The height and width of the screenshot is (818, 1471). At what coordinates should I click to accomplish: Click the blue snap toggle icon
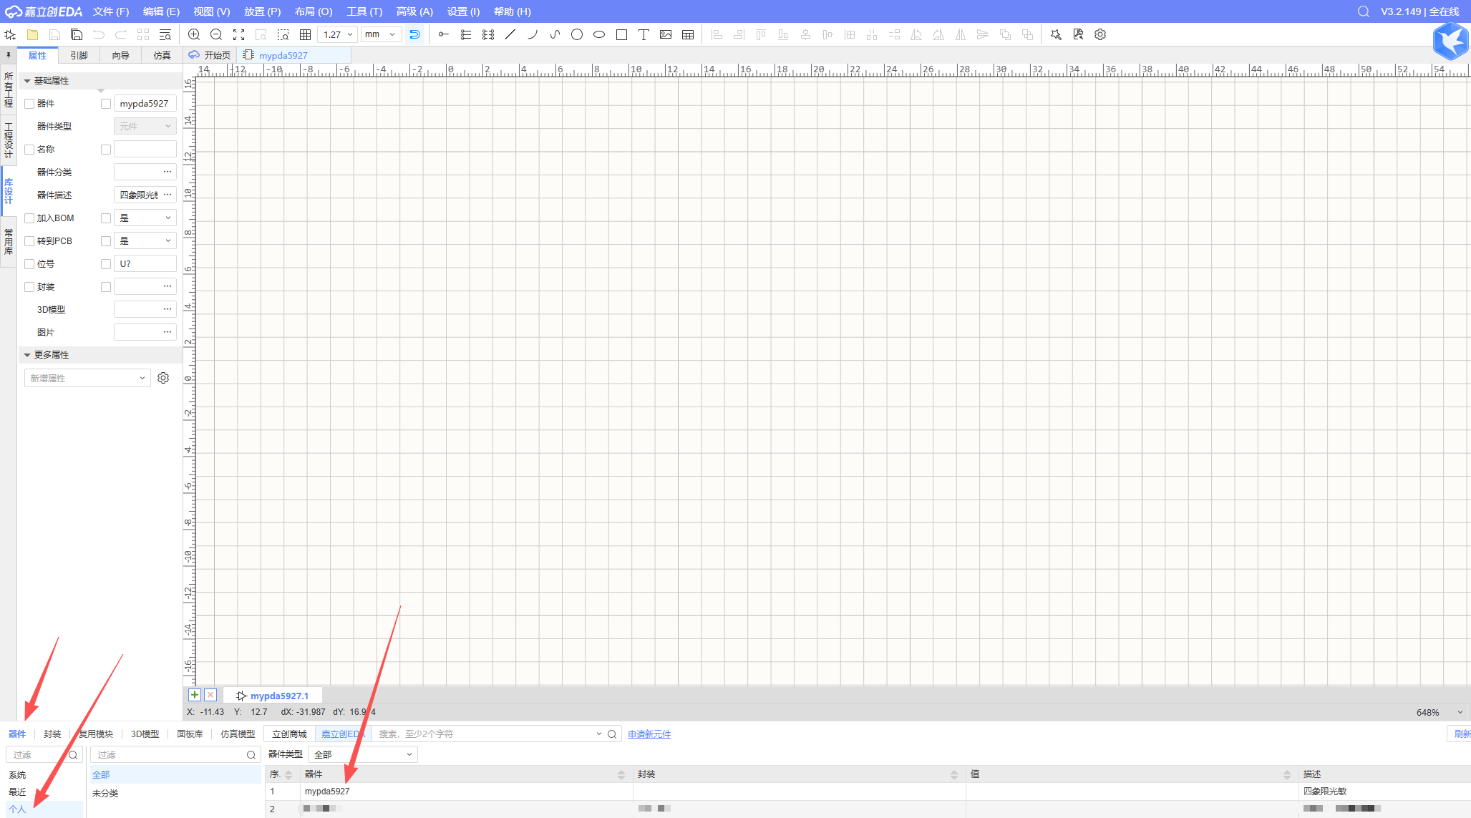(x=414, y=34)
